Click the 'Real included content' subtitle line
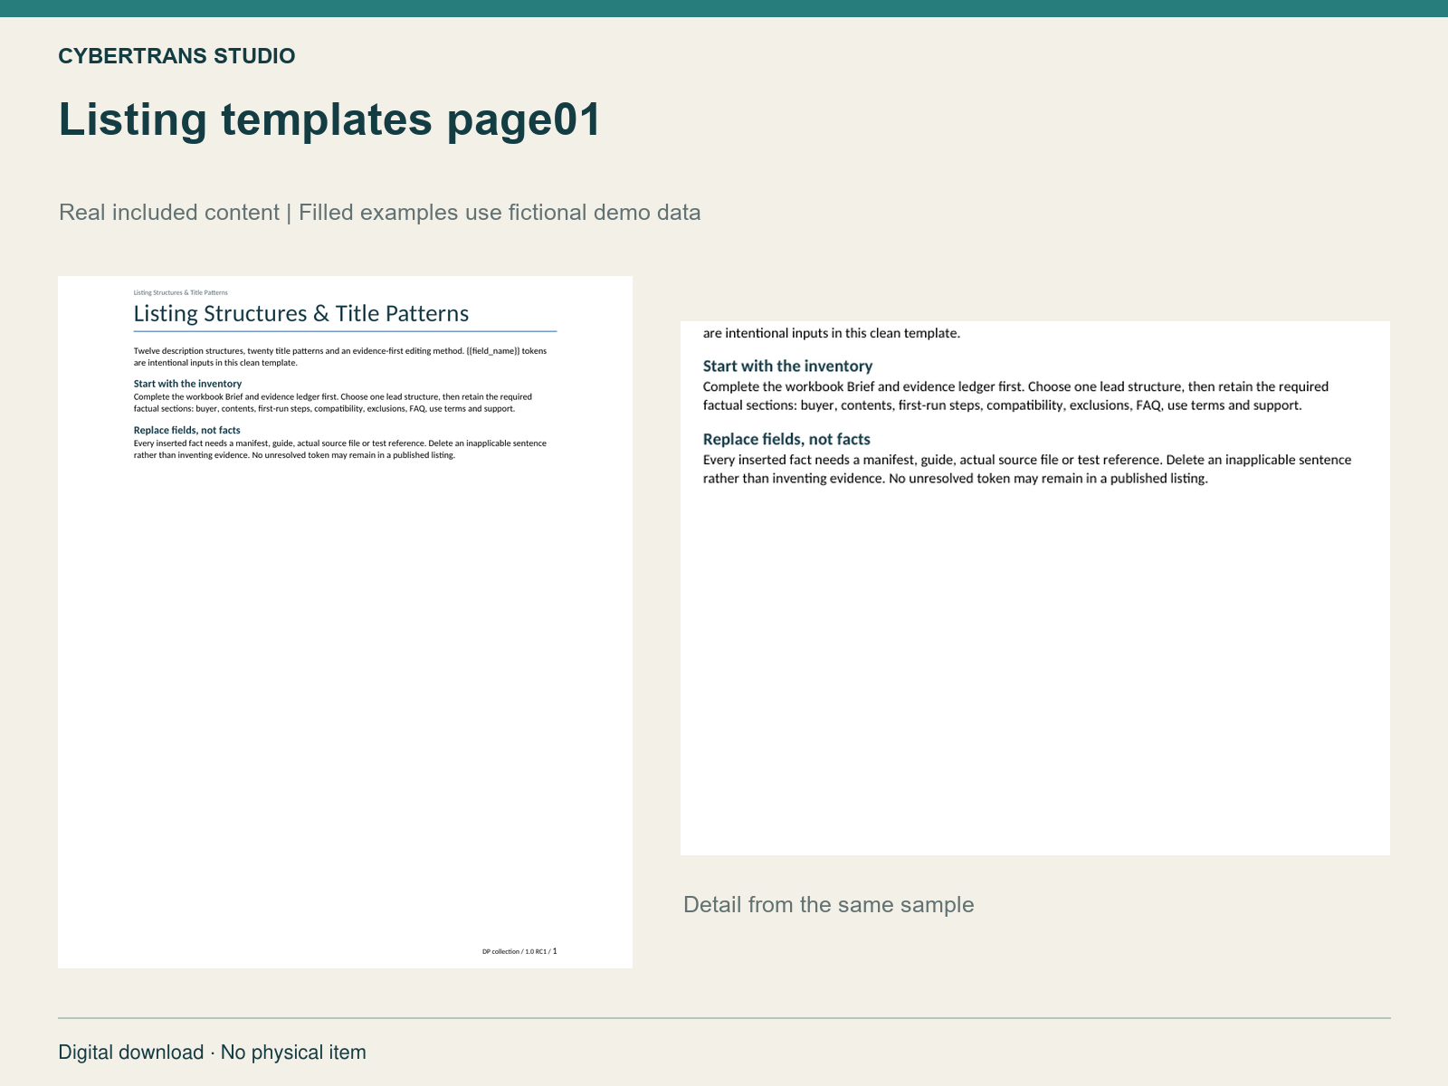Image resolution: width=1448 pixels, height=1086 pixels. point(379,213)
